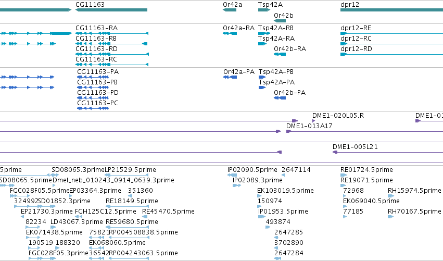Open EST RE19071.5prime
The image size is (443, 261).
(x=366, y=180)
